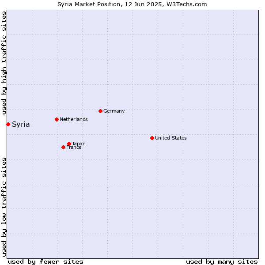Viewport: 265px width, 265px height.
Task: Click the Syria red data point
Action: pos(8,125)
